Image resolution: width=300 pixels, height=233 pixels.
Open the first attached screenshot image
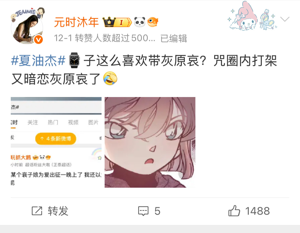click(x=56, y=142)
